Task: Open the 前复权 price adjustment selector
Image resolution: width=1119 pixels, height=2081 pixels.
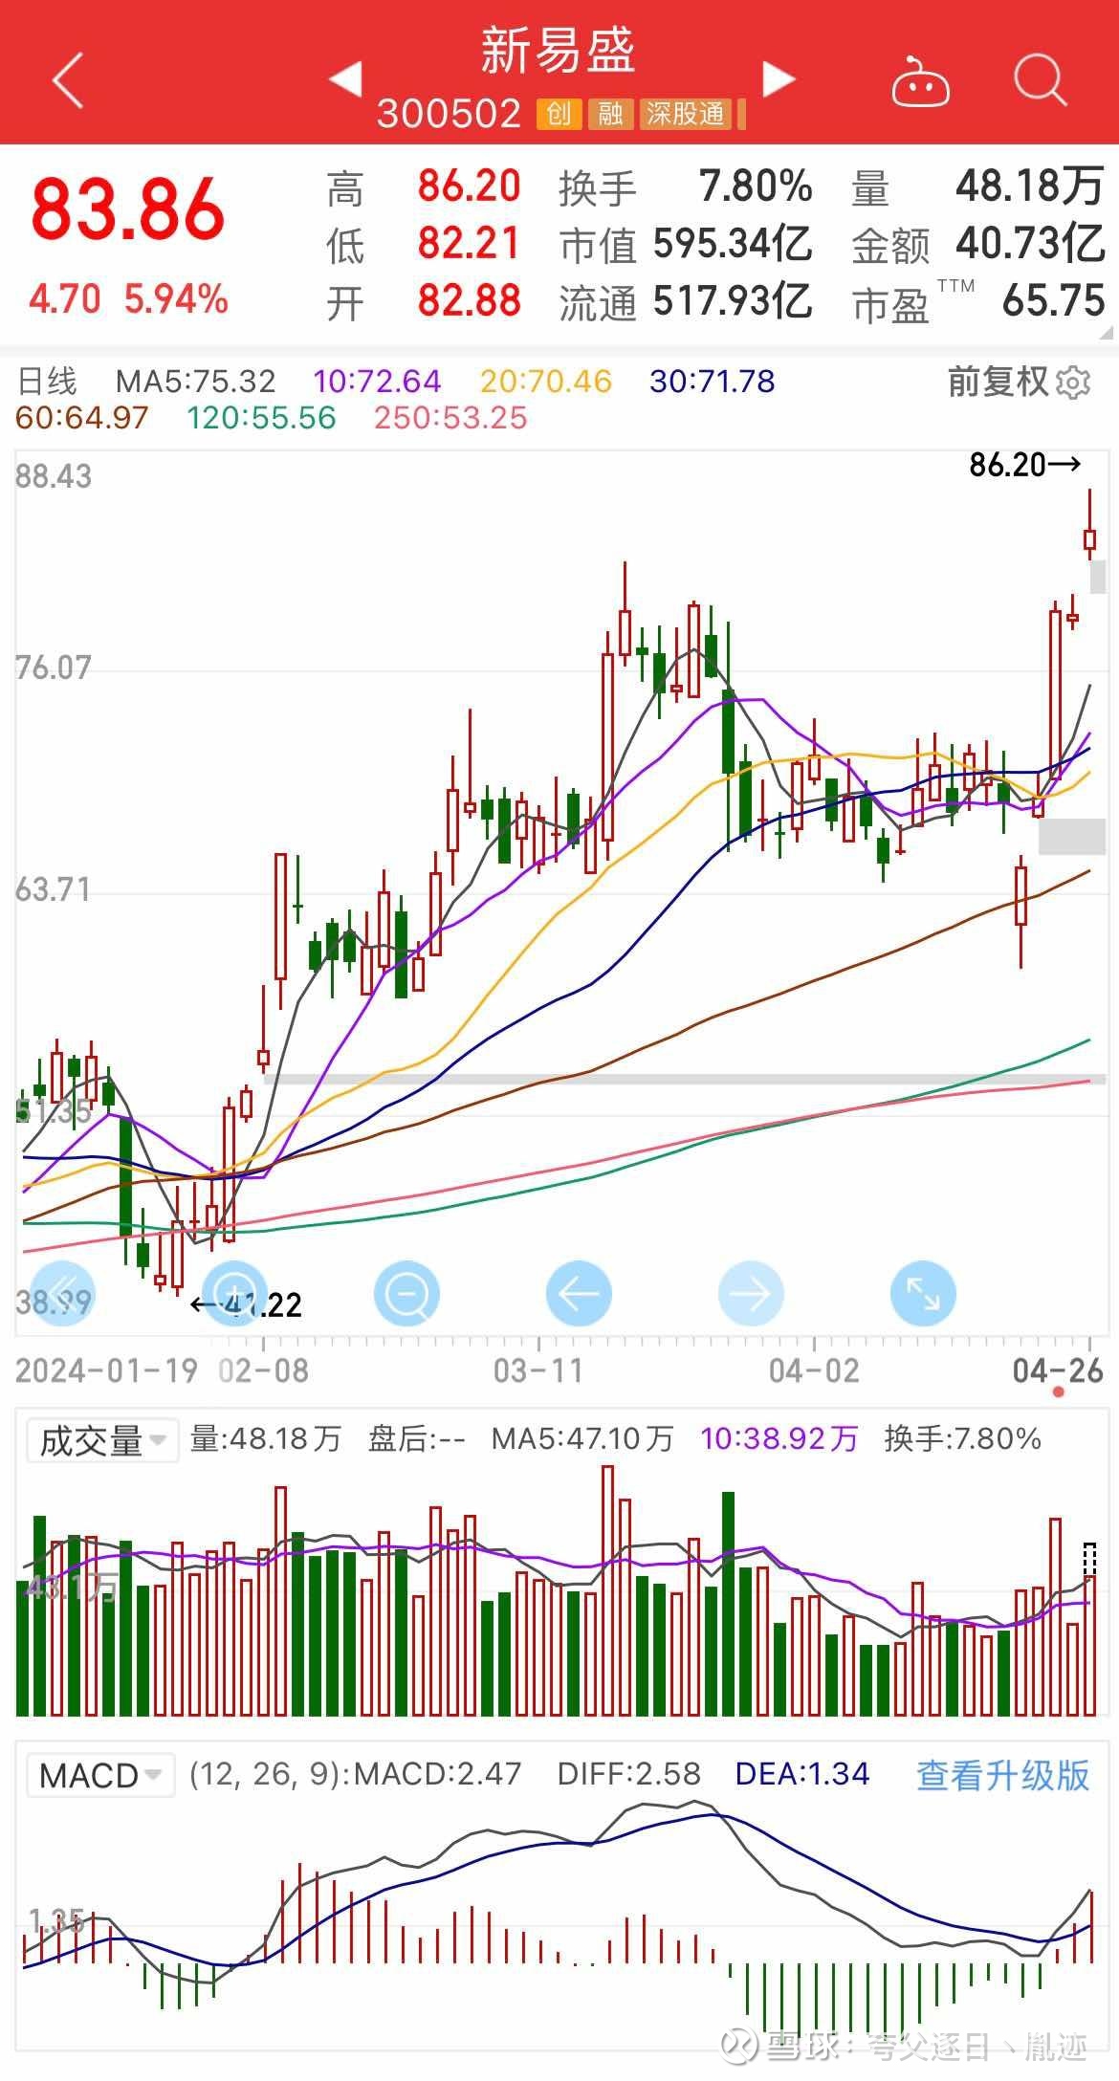Action: point(998,382)
